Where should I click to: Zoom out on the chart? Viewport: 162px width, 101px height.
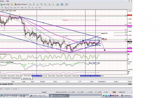coord(45,4)
